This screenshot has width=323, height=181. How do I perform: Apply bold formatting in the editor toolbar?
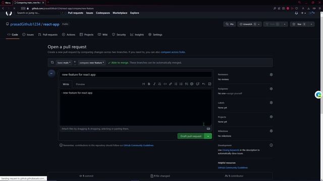pyautogui.click(x=149, y=84)
